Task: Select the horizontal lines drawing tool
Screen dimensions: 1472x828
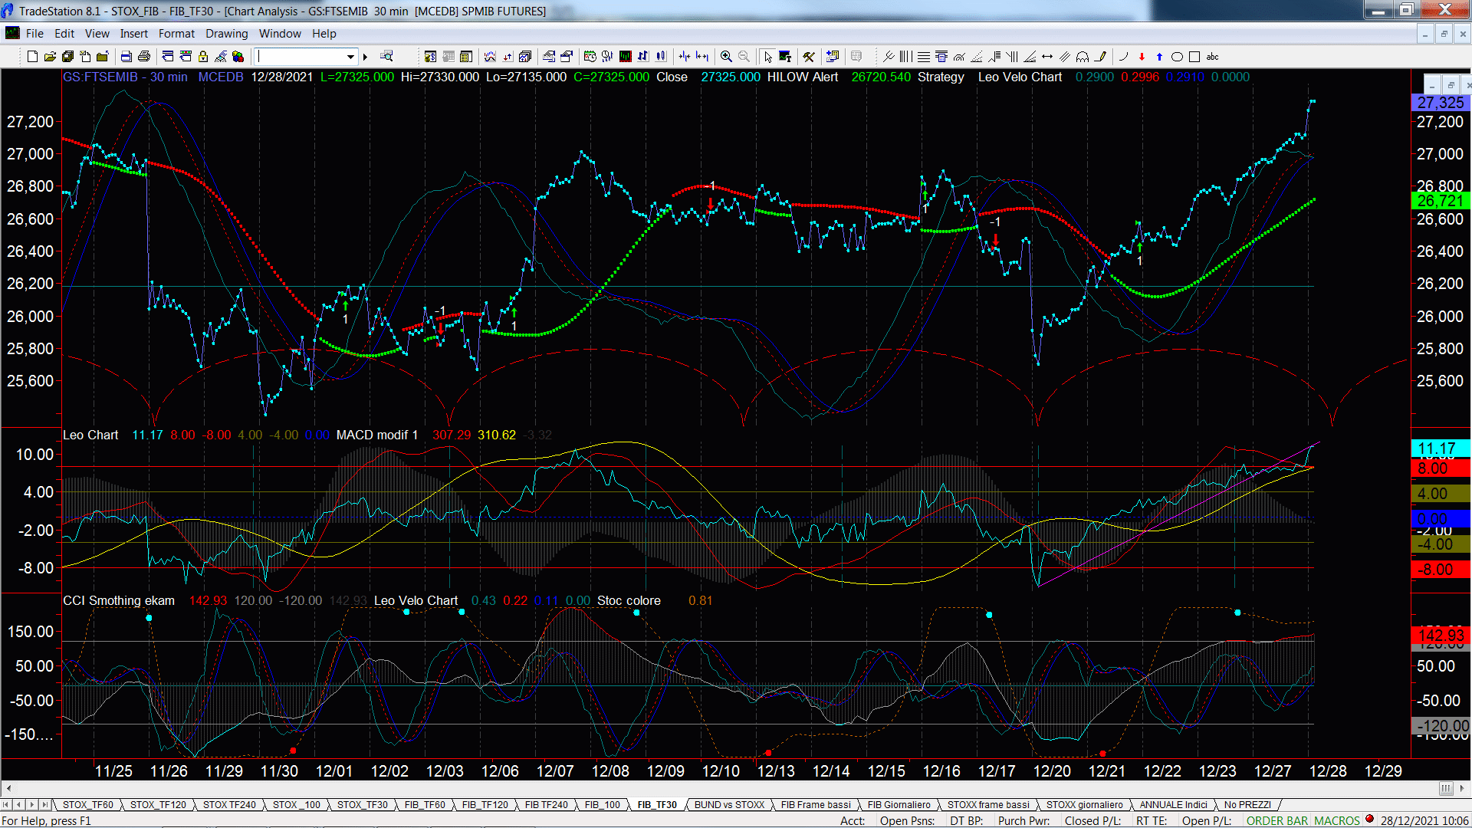Action: coord(923,57)
